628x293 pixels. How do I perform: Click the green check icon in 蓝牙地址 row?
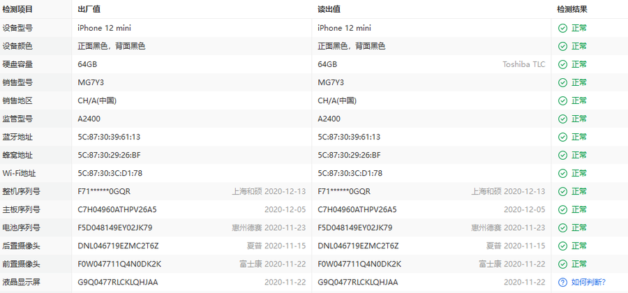click(x=562, y=137)
